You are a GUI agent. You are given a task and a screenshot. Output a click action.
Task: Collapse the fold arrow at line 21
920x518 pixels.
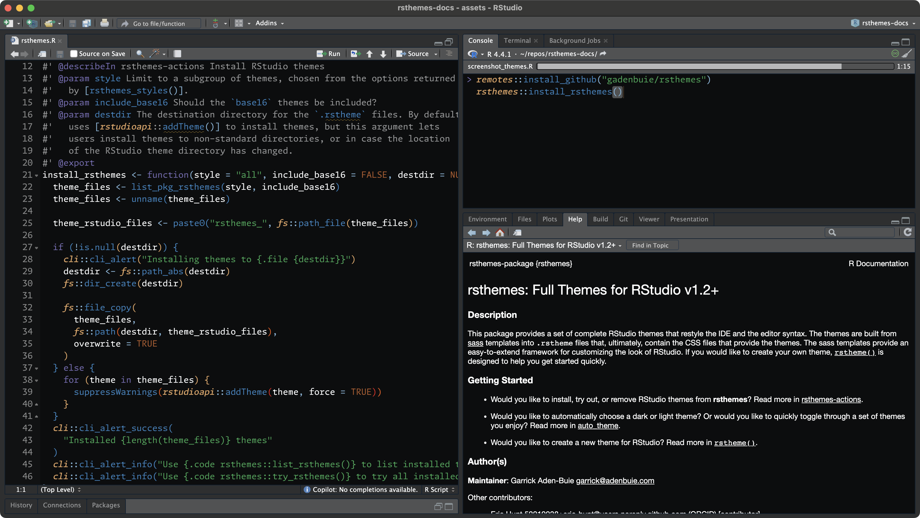tap(36, 175)
